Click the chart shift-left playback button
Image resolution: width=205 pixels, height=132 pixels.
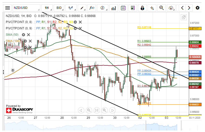pyautogui.click(x=81, y=110)
